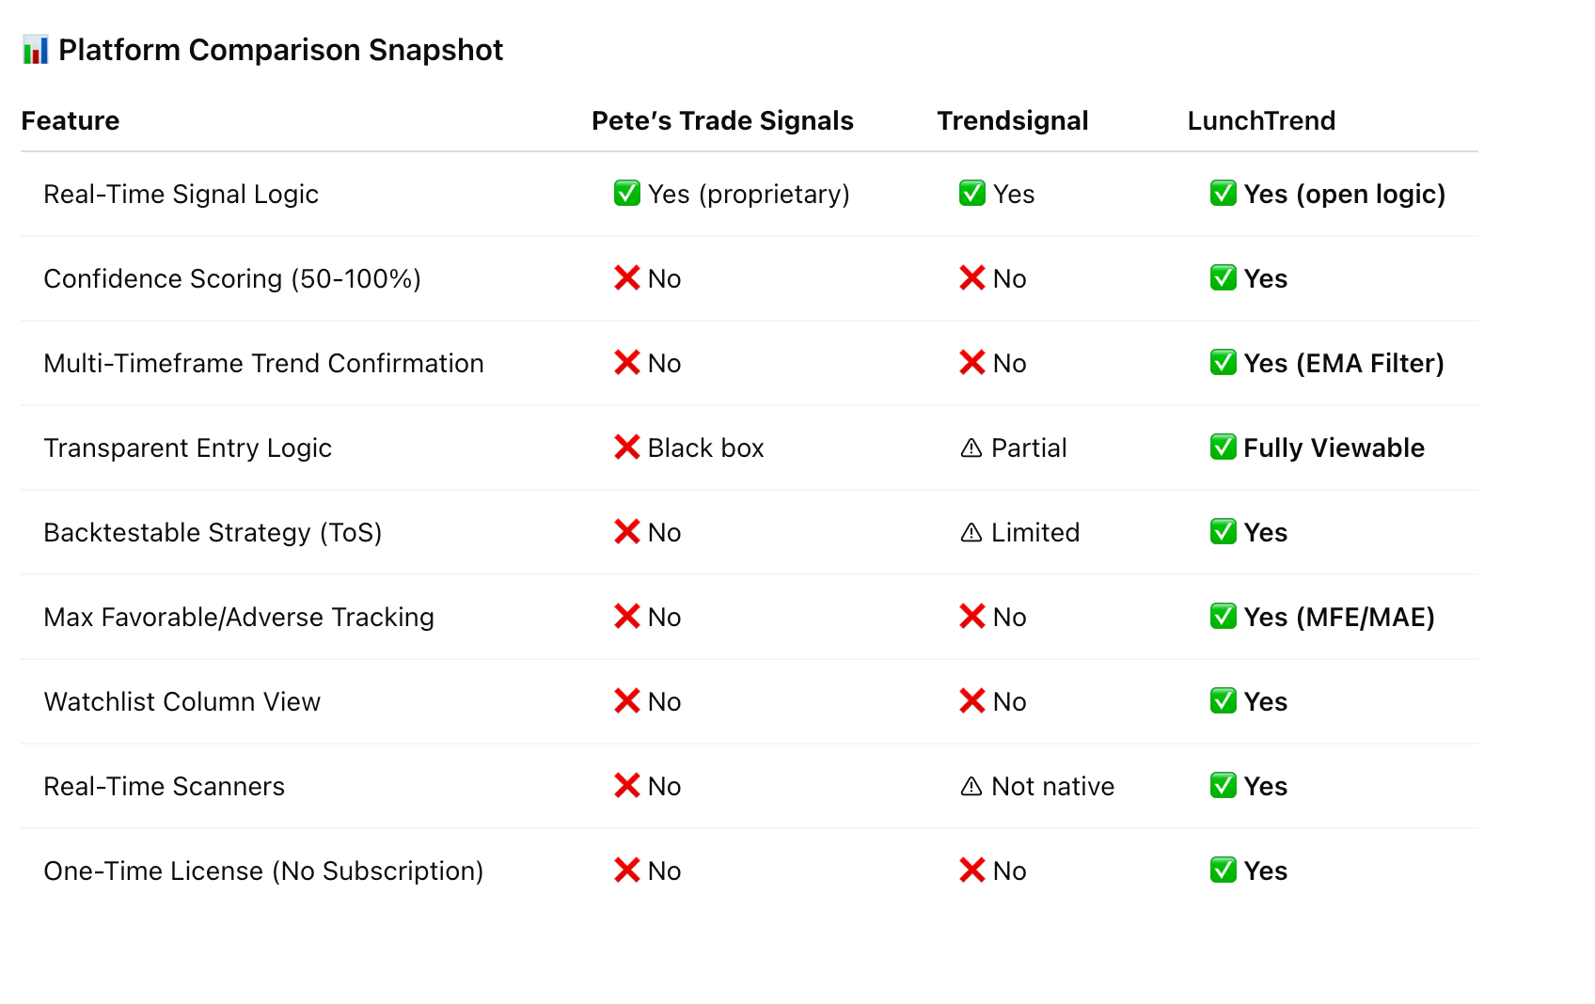Screen dimensions: 1595x1004
Task: Click Backtestable Strategy (ToS) row label
Action: tap(213, 532)
